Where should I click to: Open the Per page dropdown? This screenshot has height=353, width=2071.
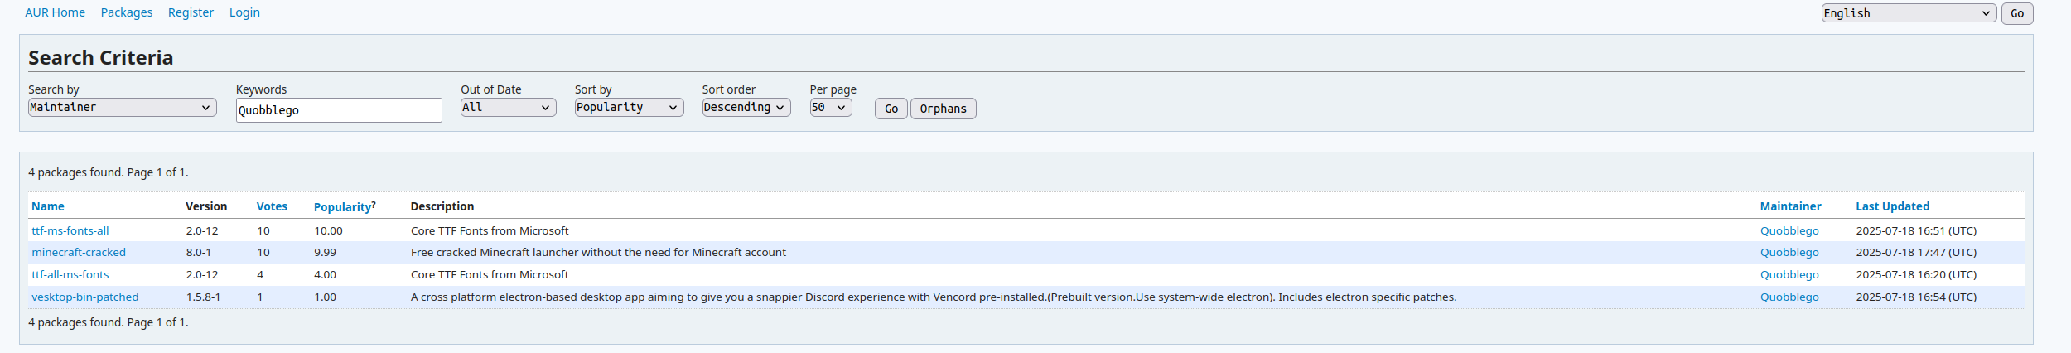(x=830, y=108)
